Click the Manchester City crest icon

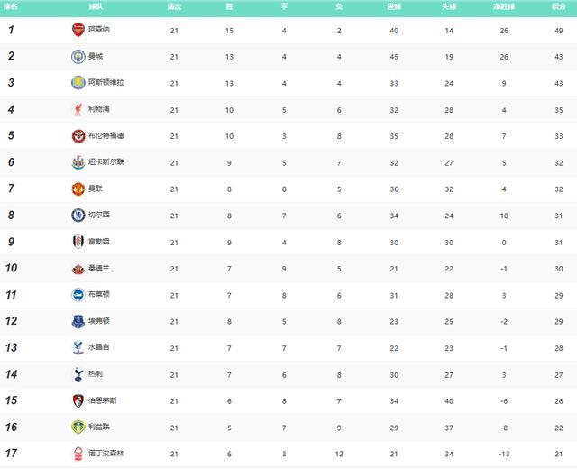click(x=78, y=56)
